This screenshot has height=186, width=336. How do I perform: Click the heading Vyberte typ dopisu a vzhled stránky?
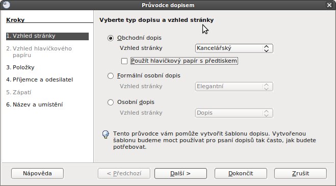(x=157, y=20)
